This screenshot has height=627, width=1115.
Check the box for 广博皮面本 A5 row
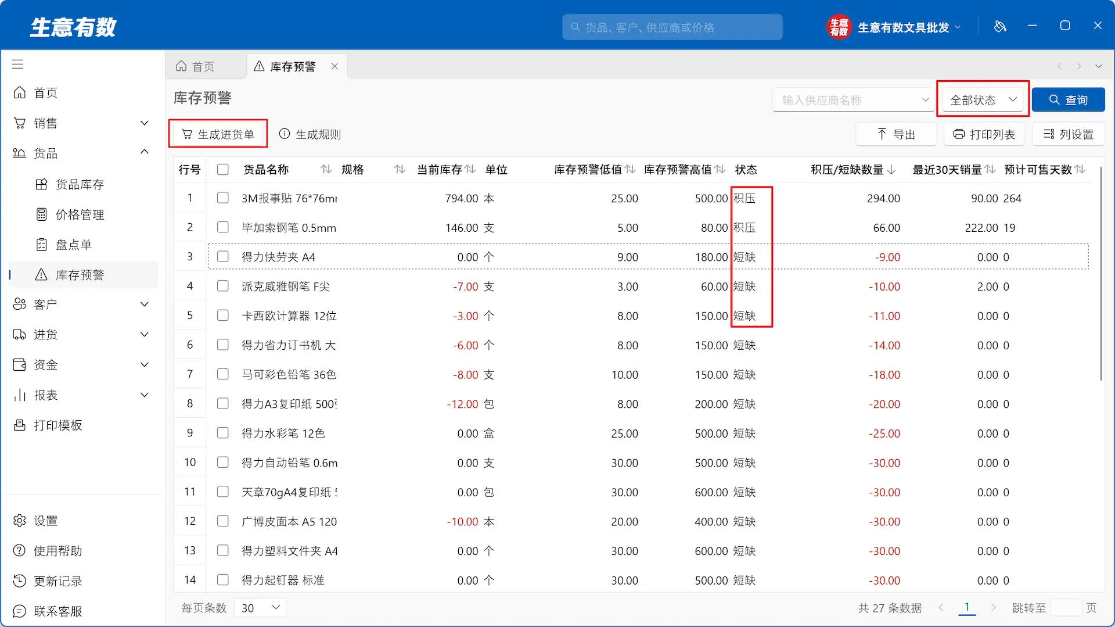(223, 521)
